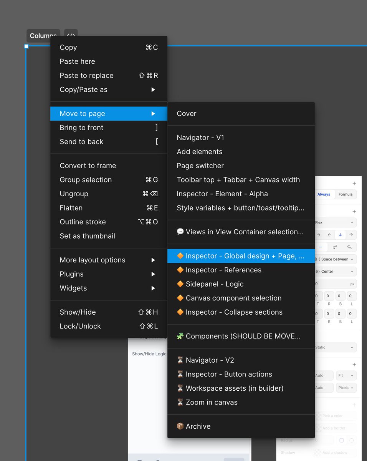Toggle the downward flex direction arrow
The width and height of the screenshot is (367, 461).
(340, 235)
